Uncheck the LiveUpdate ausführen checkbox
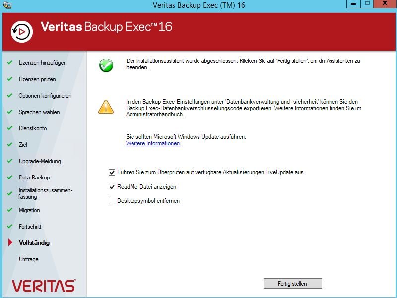The width and height of the screenshot is (397, 298). pos(112,172)
